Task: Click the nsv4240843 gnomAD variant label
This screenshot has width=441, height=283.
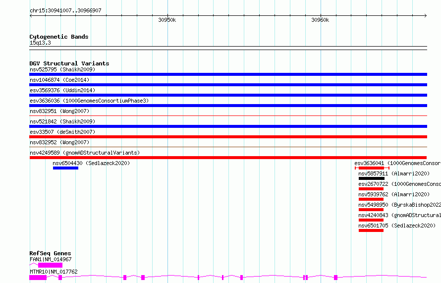Action: tap(399, 215)
